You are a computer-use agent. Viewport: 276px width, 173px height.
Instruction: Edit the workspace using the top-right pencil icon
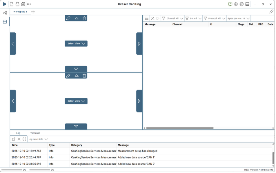271,12
